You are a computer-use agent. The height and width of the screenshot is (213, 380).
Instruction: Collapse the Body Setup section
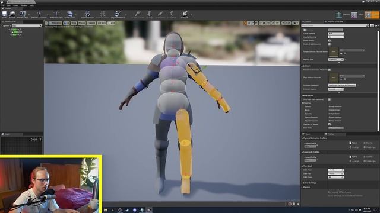click(302, 96)
